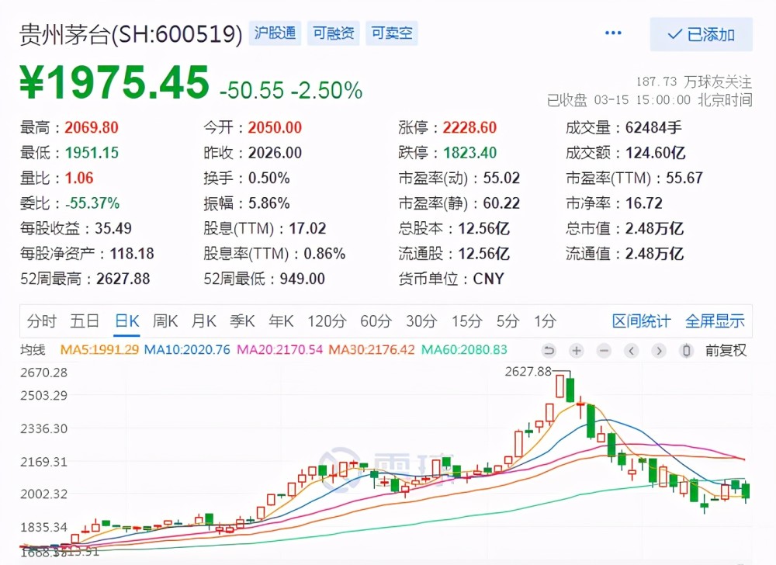Viewport: 776px width, 565px height.
Task: Click the undo/reset chart icon
Action: tap(549, 351)
